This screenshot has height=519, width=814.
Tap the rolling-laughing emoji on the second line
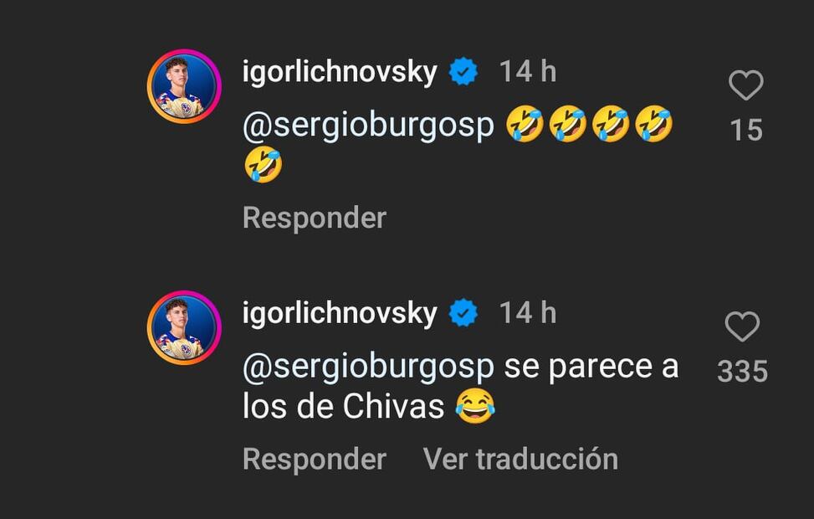[x=263, y=165]
